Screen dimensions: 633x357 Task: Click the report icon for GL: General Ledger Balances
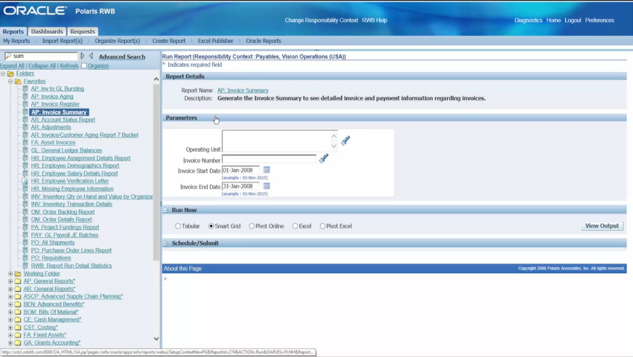(25, 150)
